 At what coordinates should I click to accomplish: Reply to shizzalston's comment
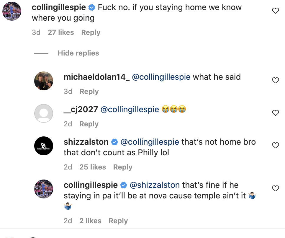click(123, 167)
